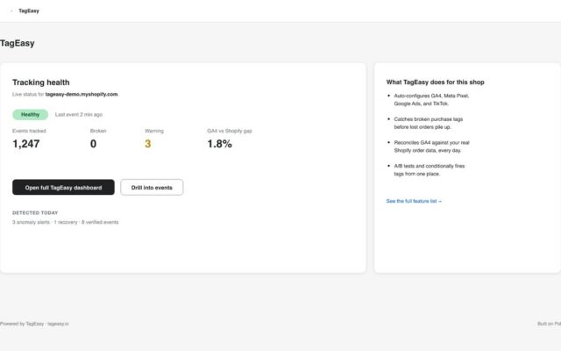Click the Broken count value 0
This screenshot has width=561, height=351.
[93, 144]
